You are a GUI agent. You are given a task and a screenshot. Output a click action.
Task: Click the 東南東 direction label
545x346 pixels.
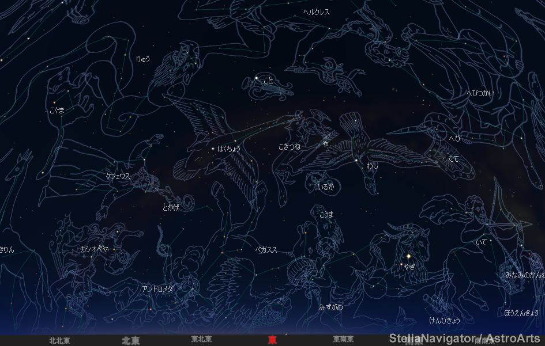click(344, 340)
